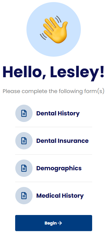The image size is (107, 232).
Task: Select the Dental Insurance document icon
Action: coord(24,141)
